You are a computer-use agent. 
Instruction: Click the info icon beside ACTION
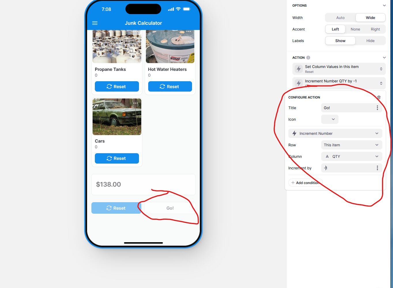[x=308, y=58]
